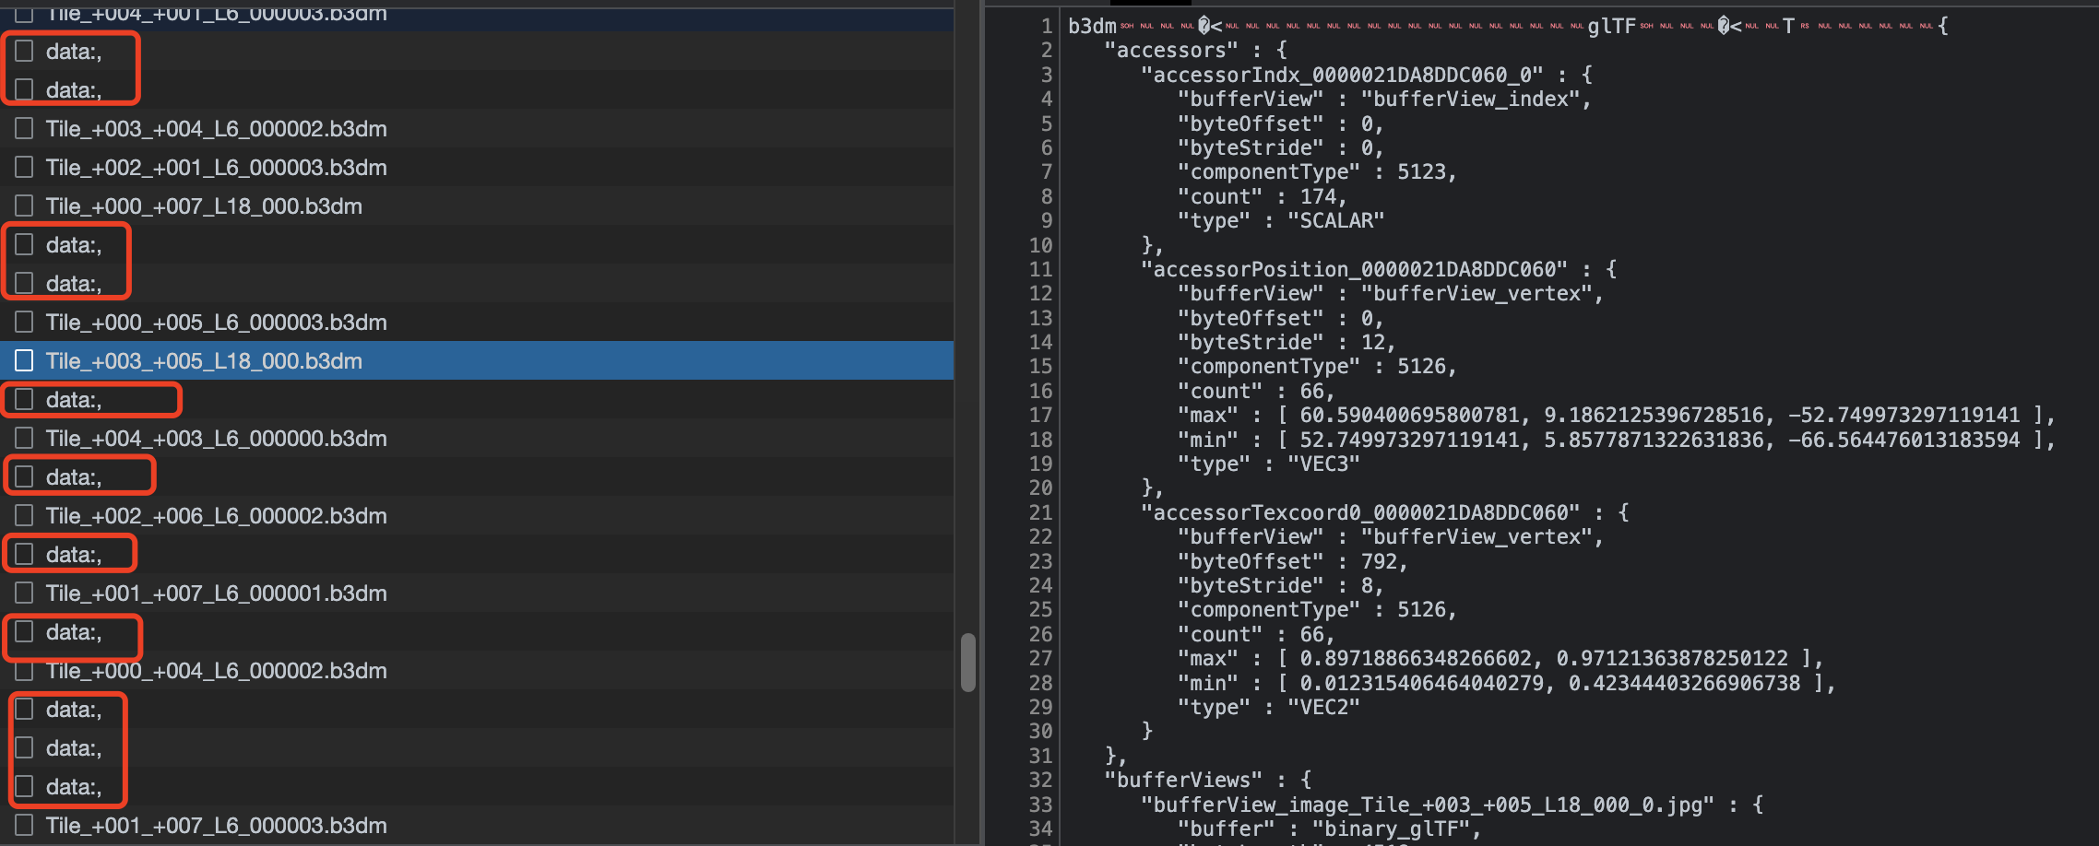Select request Tile_+002_+001_L6_000003.b3dm by its name
Image resolution: width=2099 pixels, height=846 pixels.
[x=217, y=168]
